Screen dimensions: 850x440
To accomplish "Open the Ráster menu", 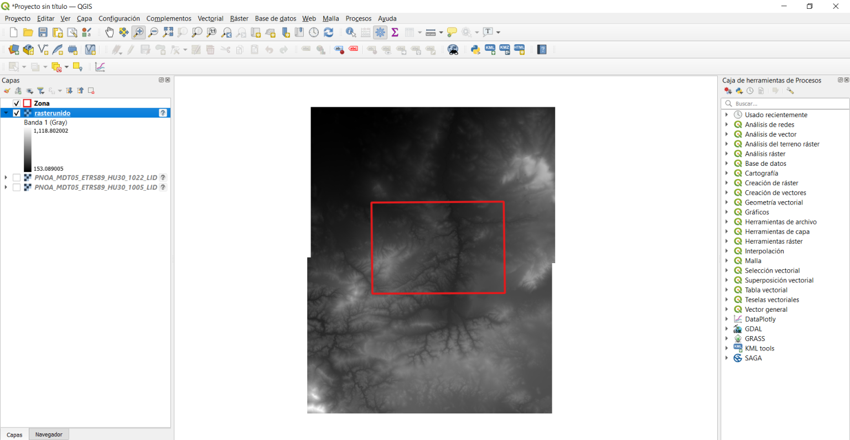I will point(239,18).
